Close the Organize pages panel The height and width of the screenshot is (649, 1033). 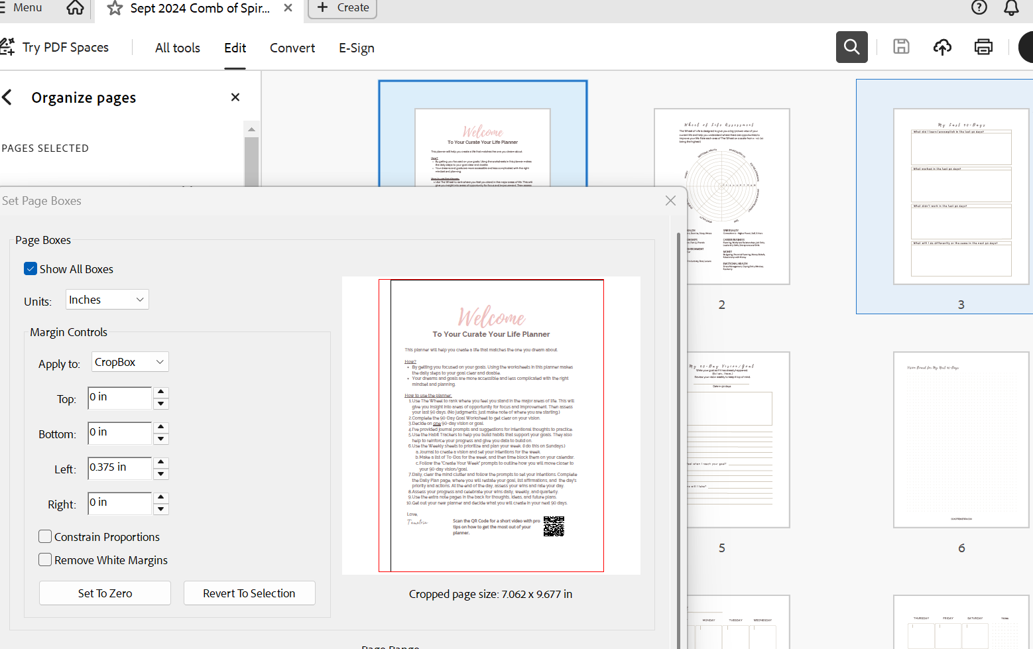pos(235,97)
